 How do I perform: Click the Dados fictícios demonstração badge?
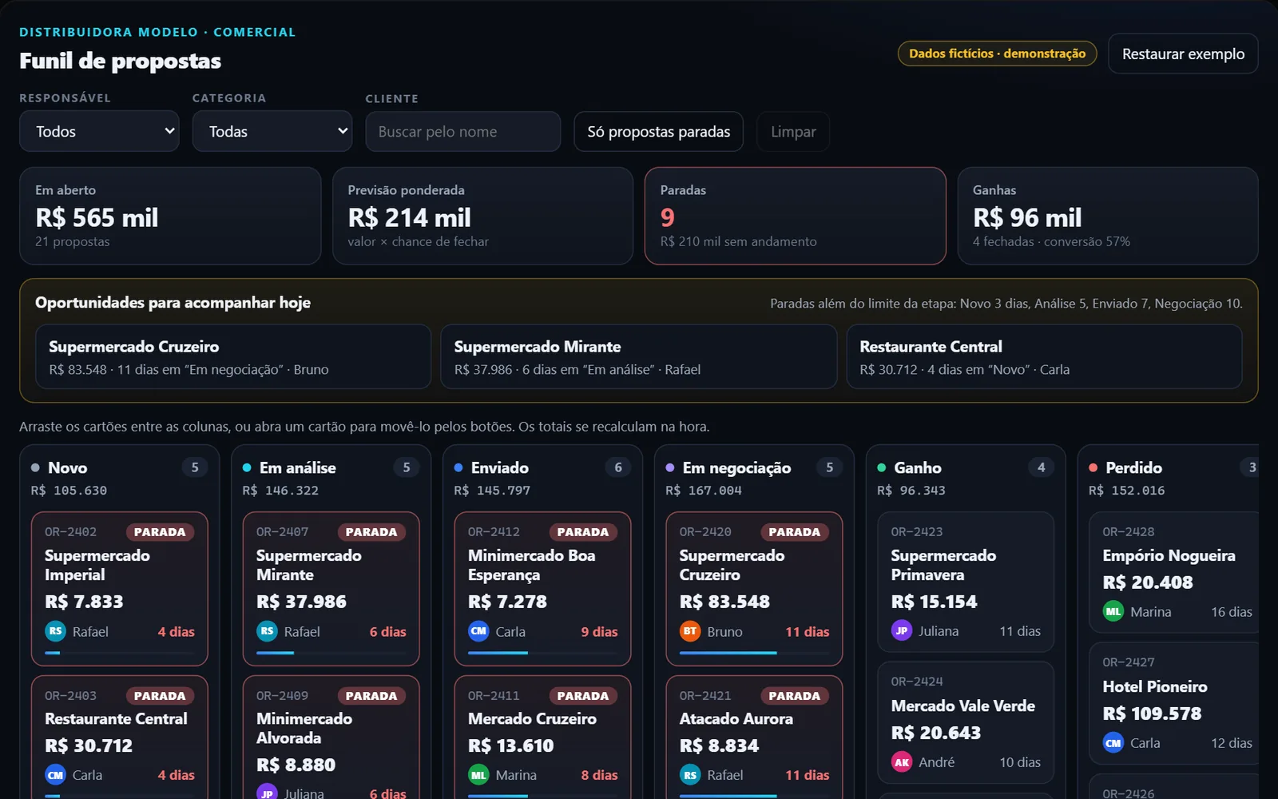997,54
